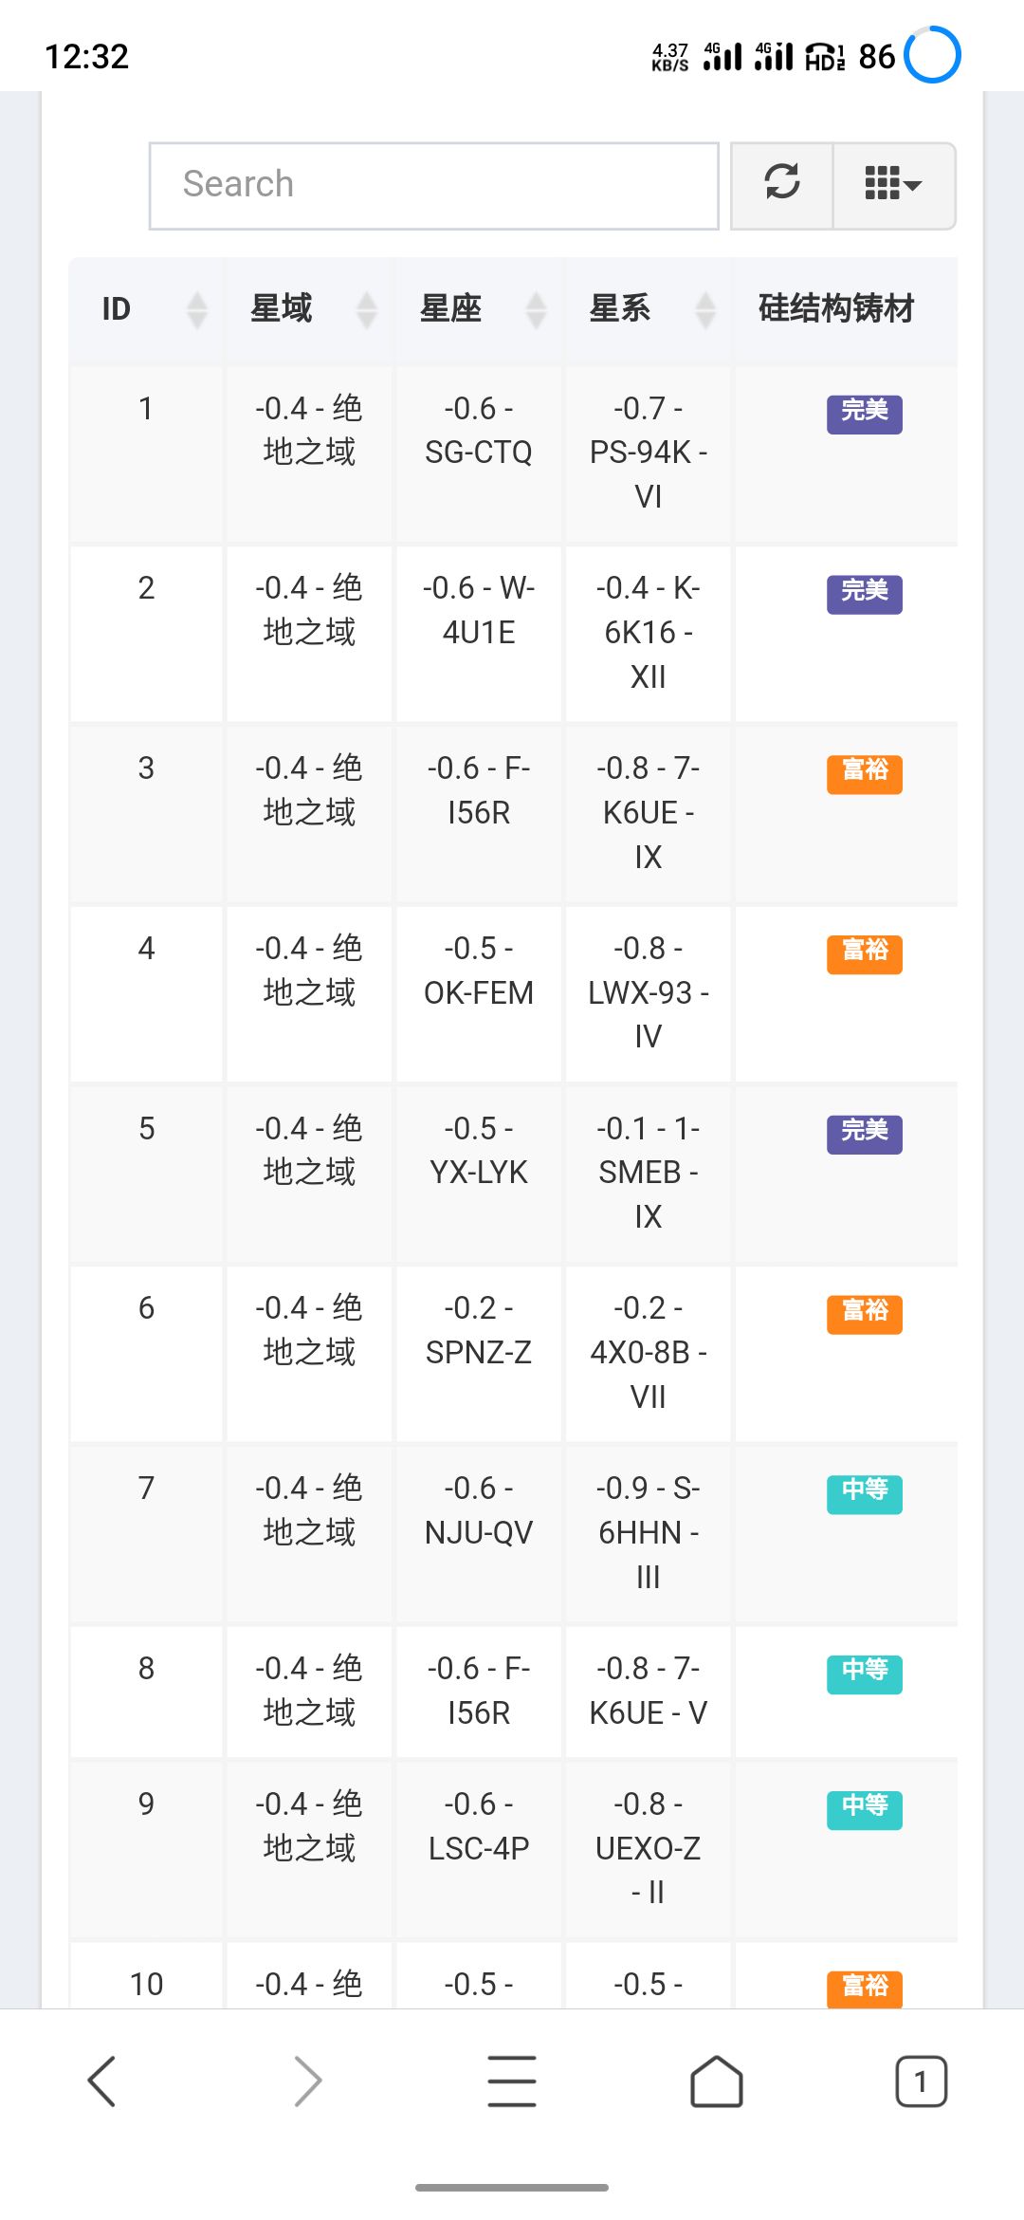Go back with browser back arrow

(101, 2081)
